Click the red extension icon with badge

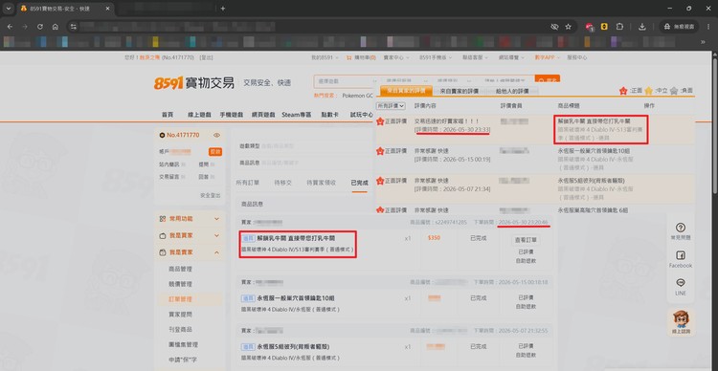tap(590, 27)
